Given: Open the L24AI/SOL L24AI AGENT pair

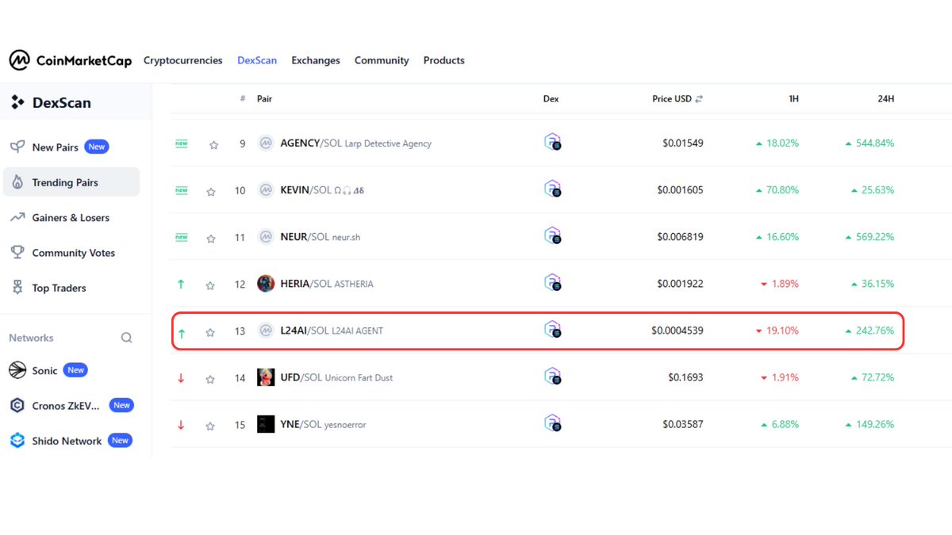Looking at the screenshot, I should 332,331.
